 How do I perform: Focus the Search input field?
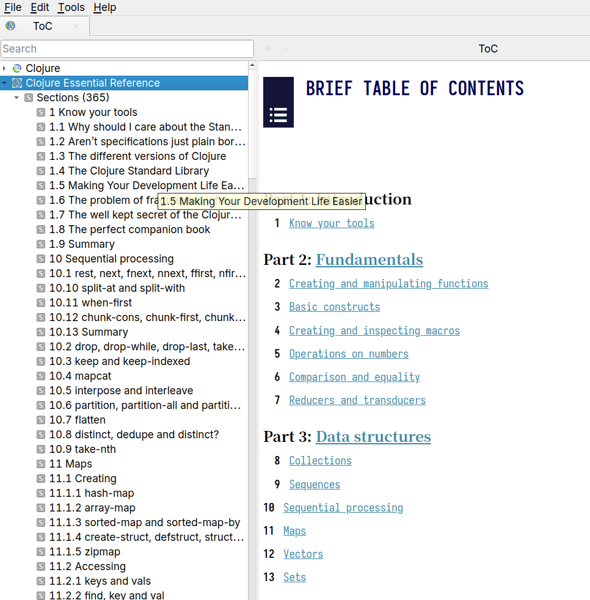127,49
